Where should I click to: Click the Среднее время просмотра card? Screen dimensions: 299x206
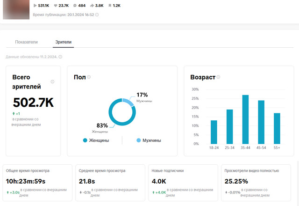point(110,183)
